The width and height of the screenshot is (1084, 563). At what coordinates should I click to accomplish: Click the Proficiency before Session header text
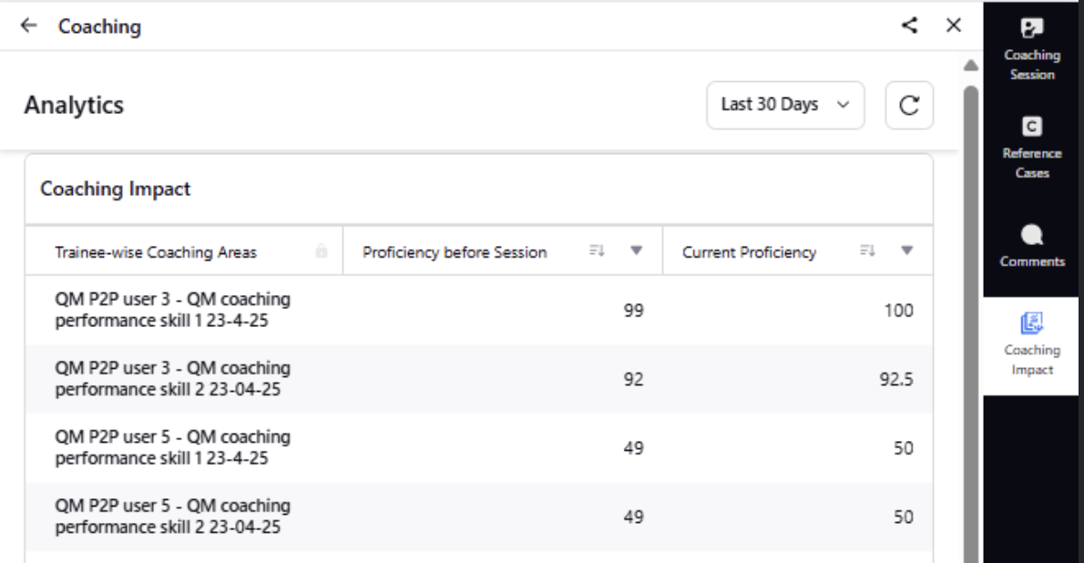point(455,252)
